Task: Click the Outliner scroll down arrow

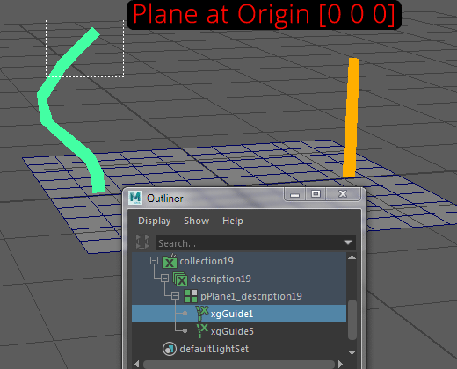Action: tap(352, 352)
